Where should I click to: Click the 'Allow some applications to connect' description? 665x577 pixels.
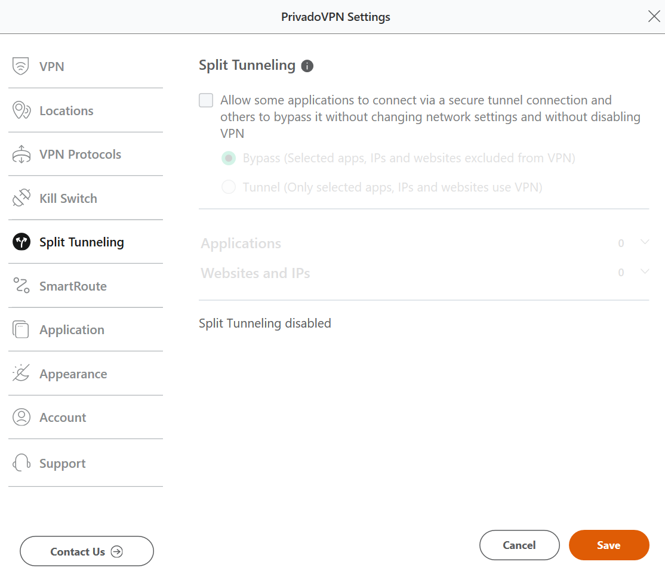click(430, 116)
